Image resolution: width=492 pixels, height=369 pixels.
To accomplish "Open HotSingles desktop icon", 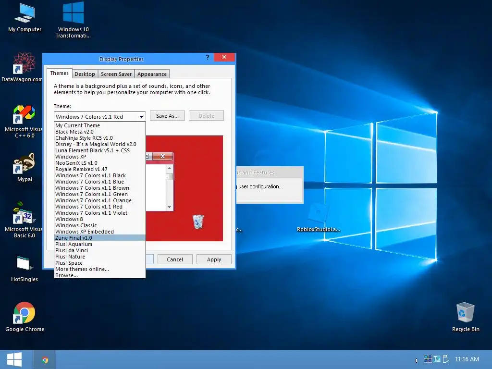I will (x=25, y=269).
